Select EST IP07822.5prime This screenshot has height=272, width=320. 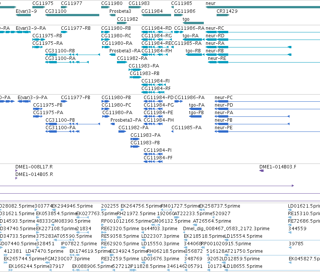pos(79,244)
